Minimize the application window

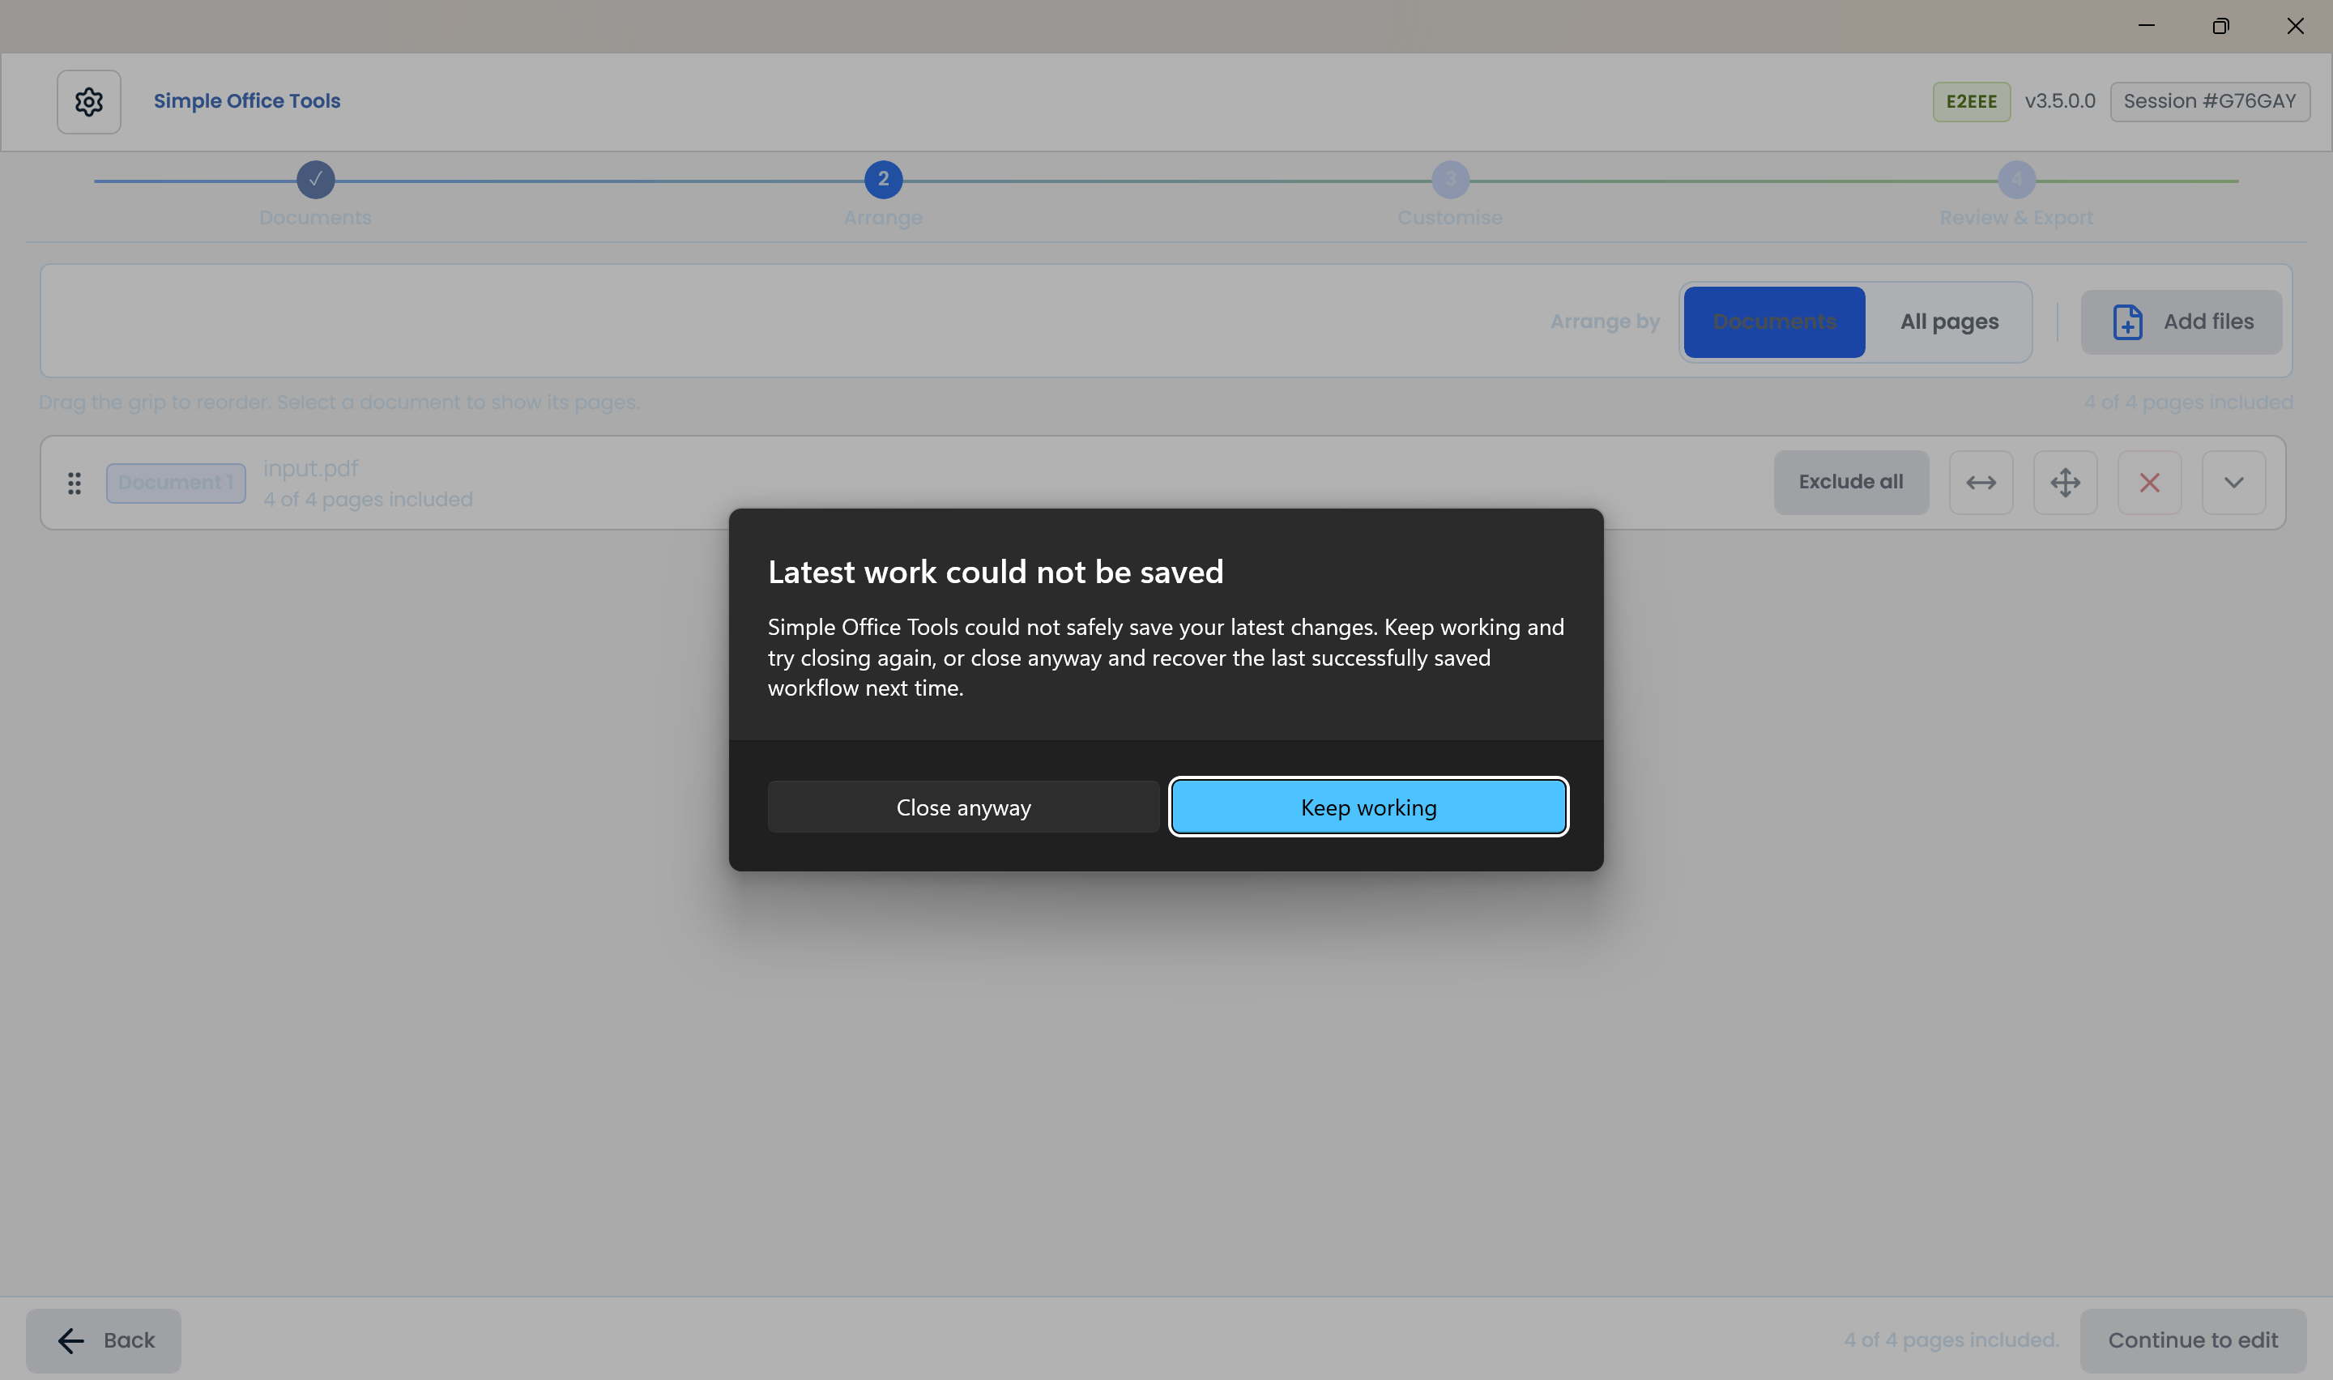(x=2146, y=26)
